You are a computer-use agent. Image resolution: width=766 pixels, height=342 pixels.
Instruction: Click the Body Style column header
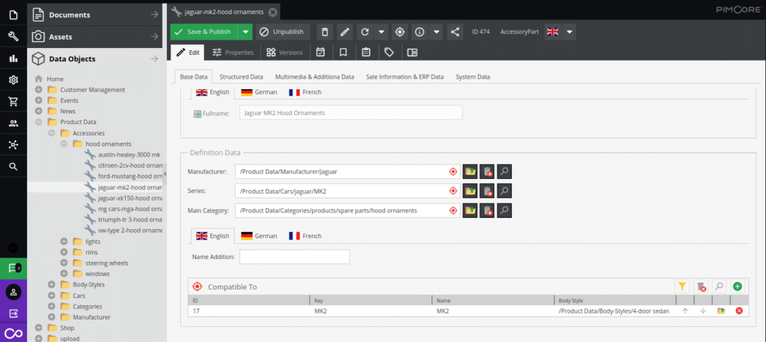615,300
